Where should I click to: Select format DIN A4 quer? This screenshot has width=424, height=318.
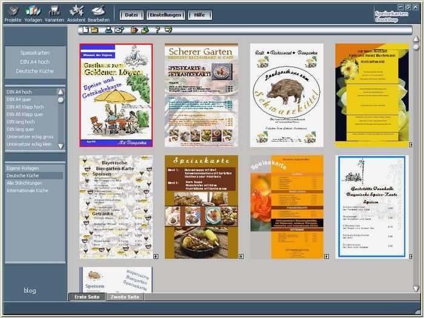[31, 99]
